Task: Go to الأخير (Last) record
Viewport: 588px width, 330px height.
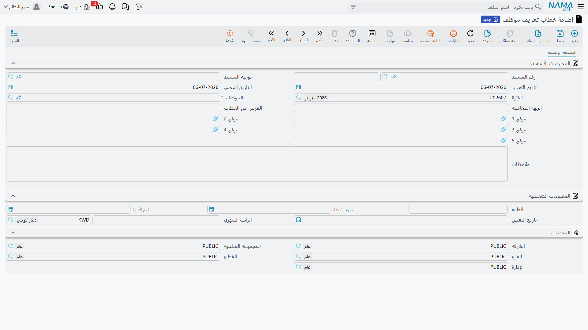Action: coord(271,33)
